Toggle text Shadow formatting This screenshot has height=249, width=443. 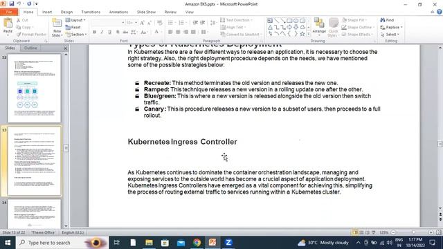pos(118,32)
